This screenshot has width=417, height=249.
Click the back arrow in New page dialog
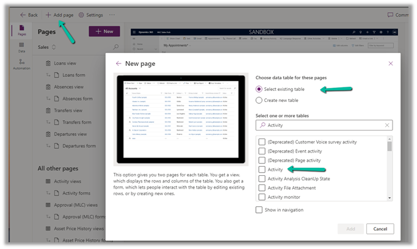[x=118, y=63]
